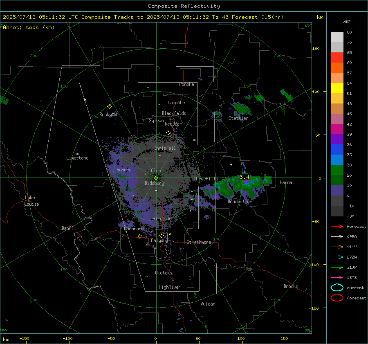
Task: Click the 57 value in the dBZ legend
Action: (349, 73)
